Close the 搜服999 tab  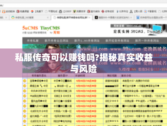tap(131, 17)
